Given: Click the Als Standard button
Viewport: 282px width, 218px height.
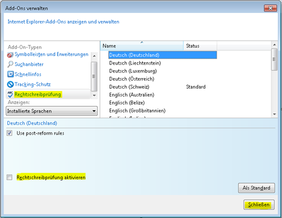Looking at the screenshot, I should [257, 188].
